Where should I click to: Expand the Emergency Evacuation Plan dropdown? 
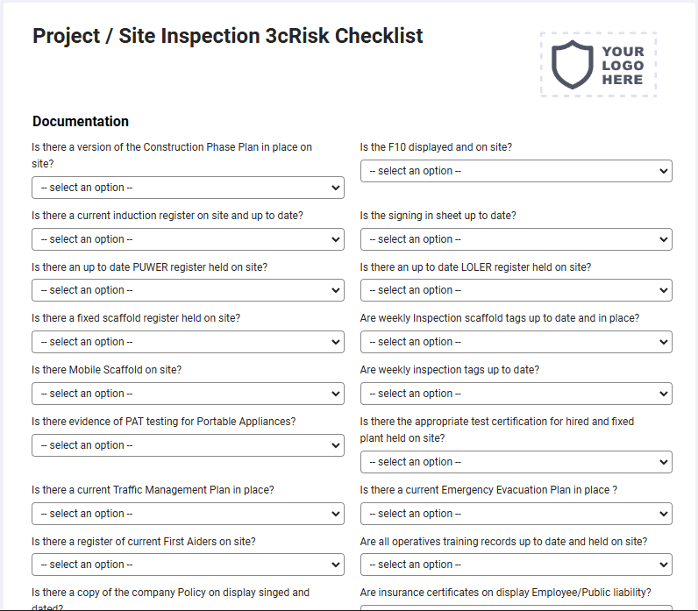coord(516,514)
